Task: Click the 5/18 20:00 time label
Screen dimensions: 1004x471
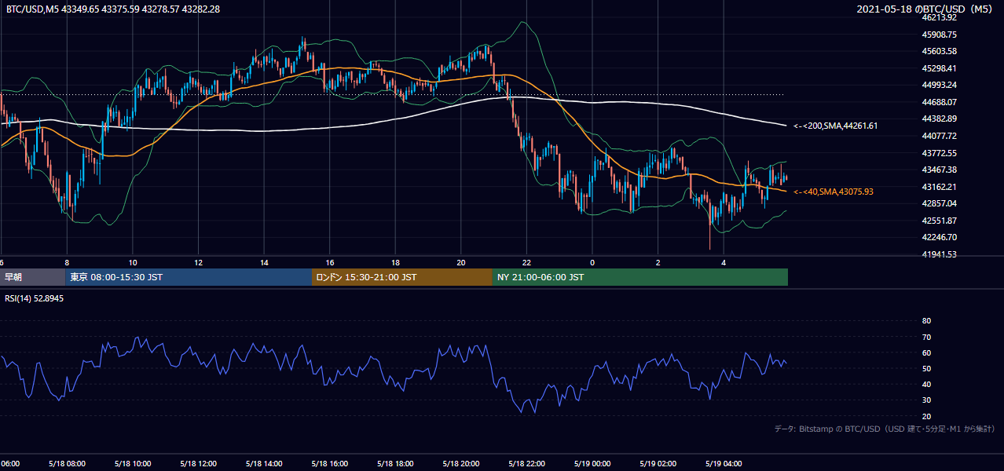Action: (x=460, y=464)
